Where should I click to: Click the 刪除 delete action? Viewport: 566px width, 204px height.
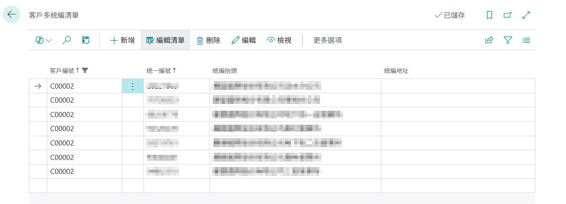tap(209, 40)
